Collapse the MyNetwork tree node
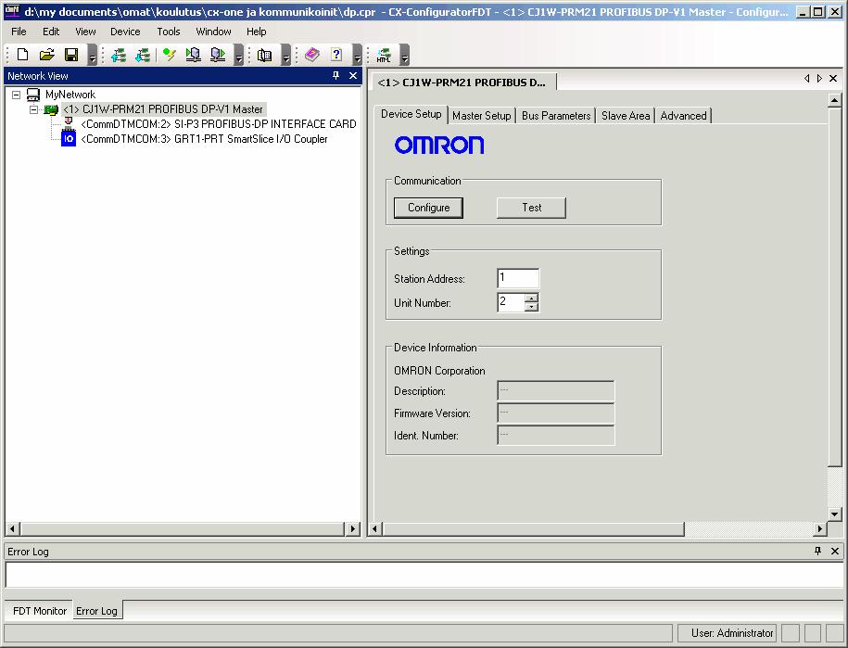 click(17, 95)
